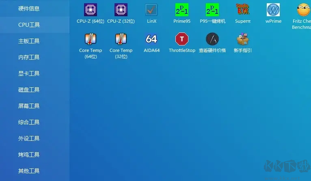Launch the Superπ benchmark icon
The image size is (311, 181).
click(243, 9)
